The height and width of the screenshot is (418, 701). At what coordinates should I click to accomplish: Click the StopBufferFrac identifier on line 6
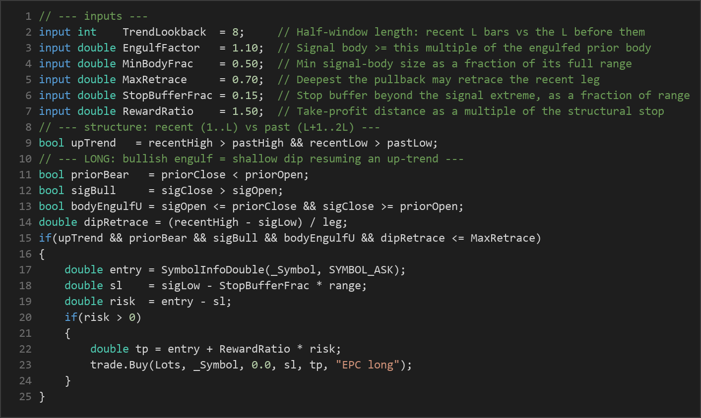pyautogui.click(x=168, y=96)
